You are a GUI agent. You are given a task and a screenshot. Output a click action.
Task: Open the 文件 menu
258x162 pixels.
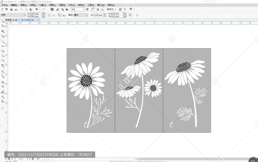tap(5, 5)
